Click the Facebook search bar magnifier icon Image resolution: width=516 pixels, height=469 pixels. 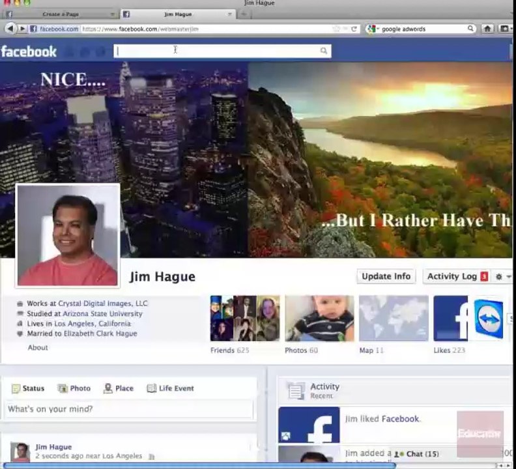click(324, 51)
